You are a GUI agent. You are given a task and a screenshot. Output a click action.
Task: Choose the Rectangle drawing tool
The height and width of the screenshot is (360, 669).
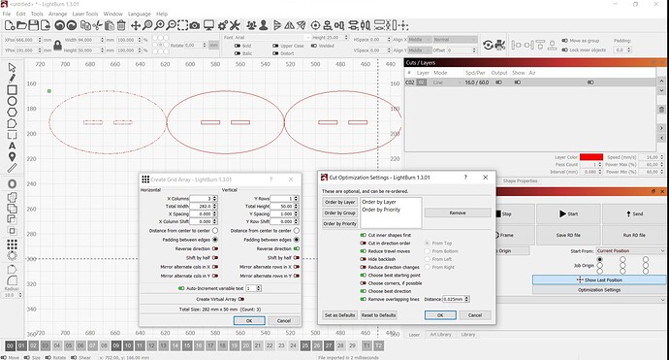click(12, 89)
